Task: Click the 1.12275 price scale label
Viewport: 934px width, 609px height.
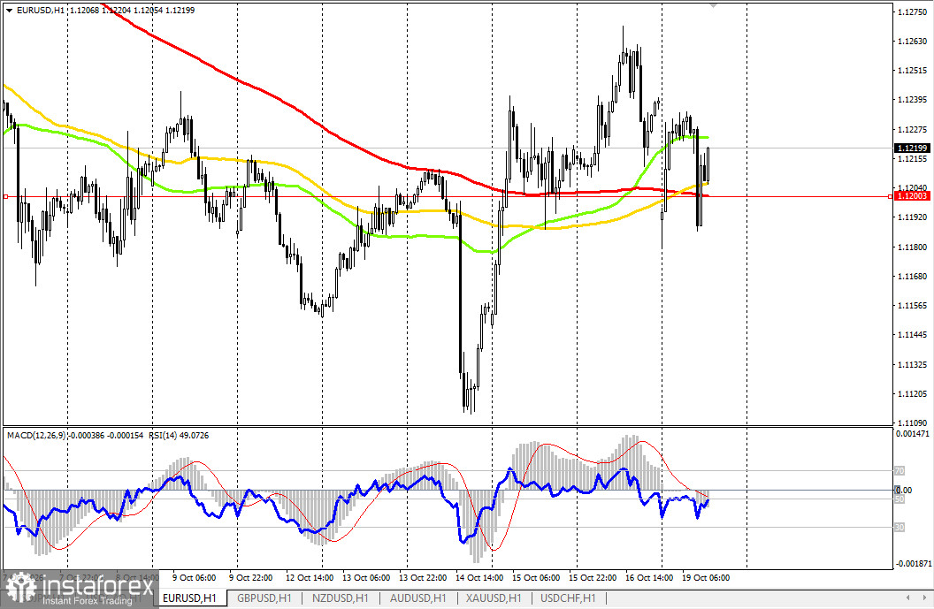Action: click(912, 129)
